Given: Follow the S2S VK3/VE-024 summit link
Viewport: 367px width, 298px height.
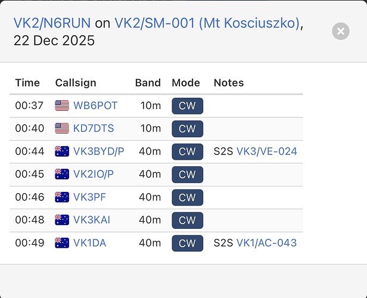Looking at the screenshot, I should (x=266, y=151).
